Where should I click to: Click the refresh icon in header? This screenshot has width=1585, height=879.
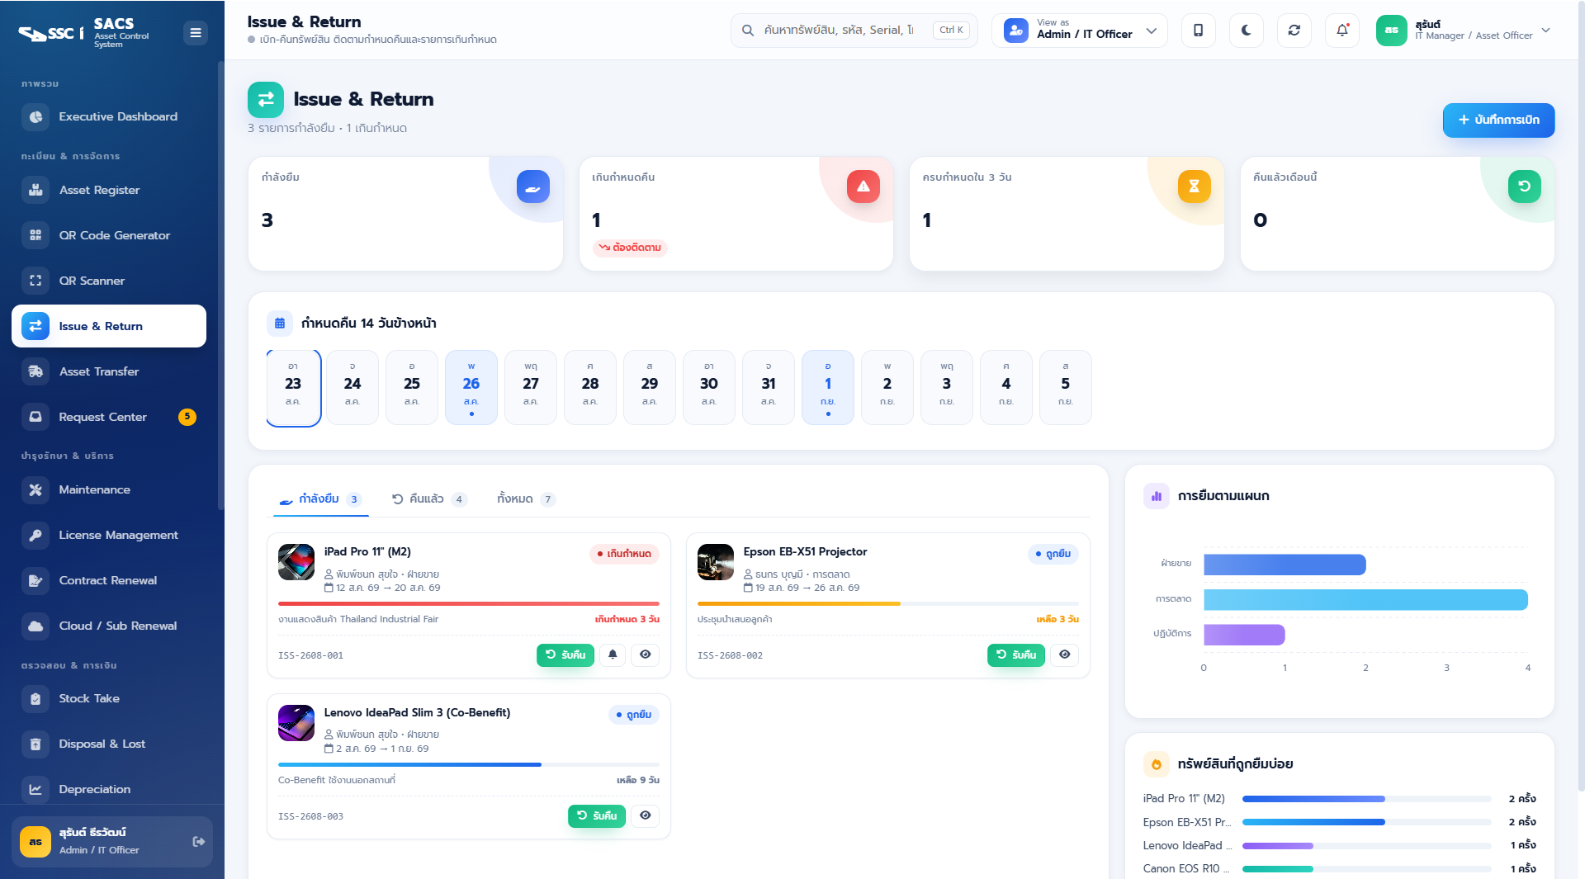[1294, 31]
